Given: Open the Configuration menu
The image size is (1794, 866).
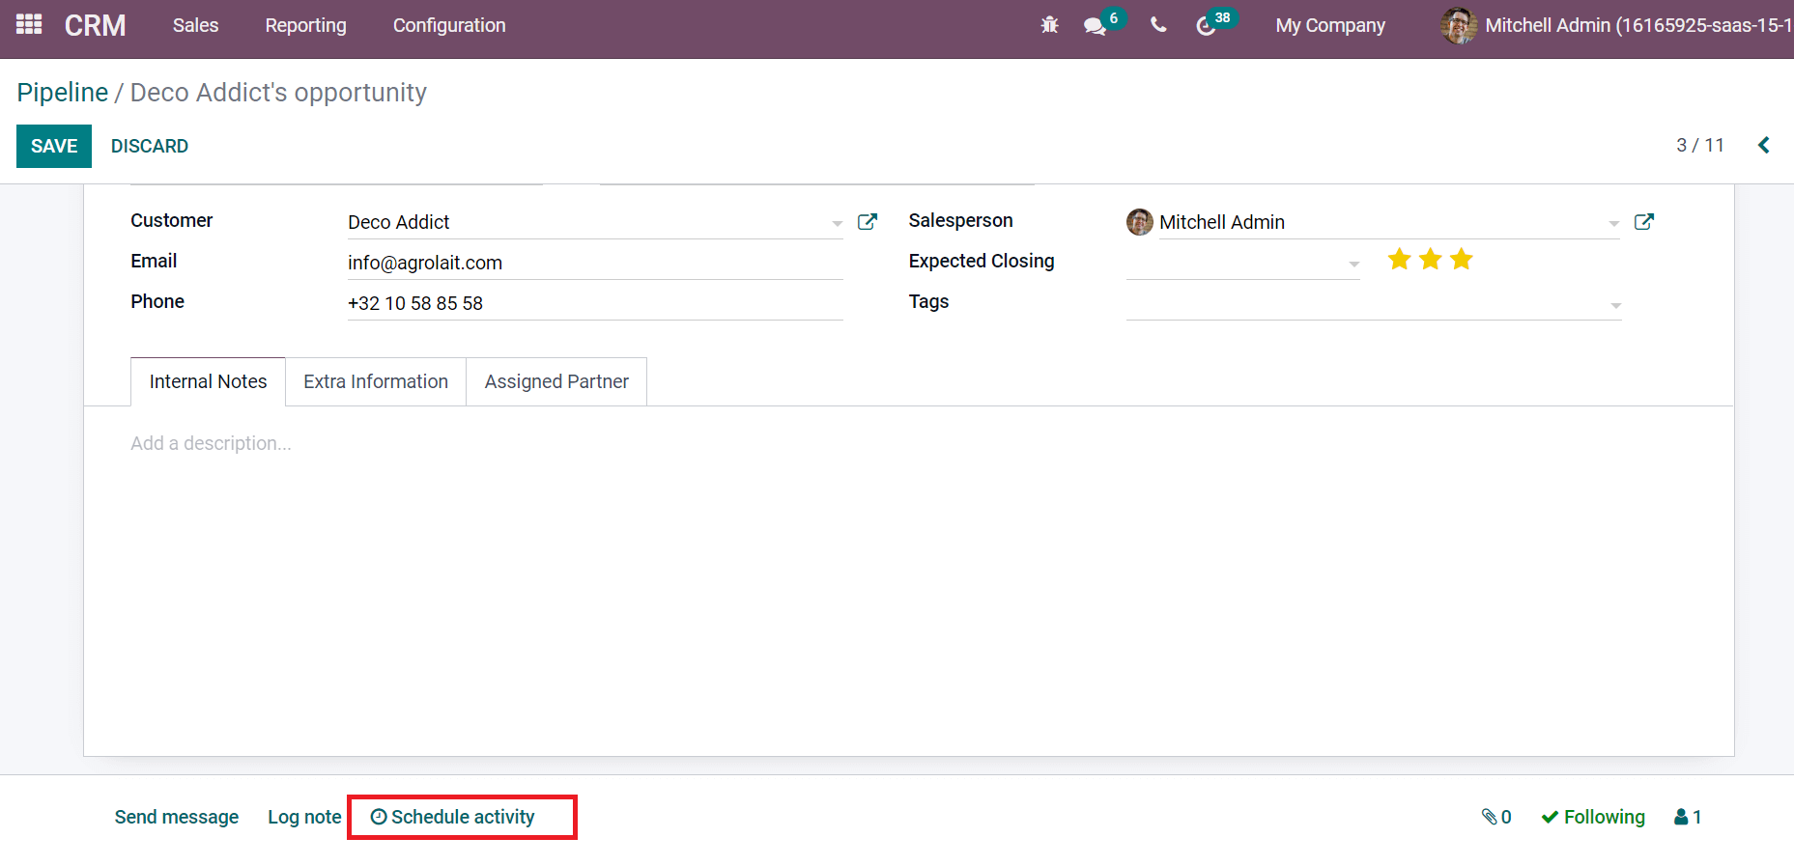Looking at the screenshot, I should coord(449,25).
